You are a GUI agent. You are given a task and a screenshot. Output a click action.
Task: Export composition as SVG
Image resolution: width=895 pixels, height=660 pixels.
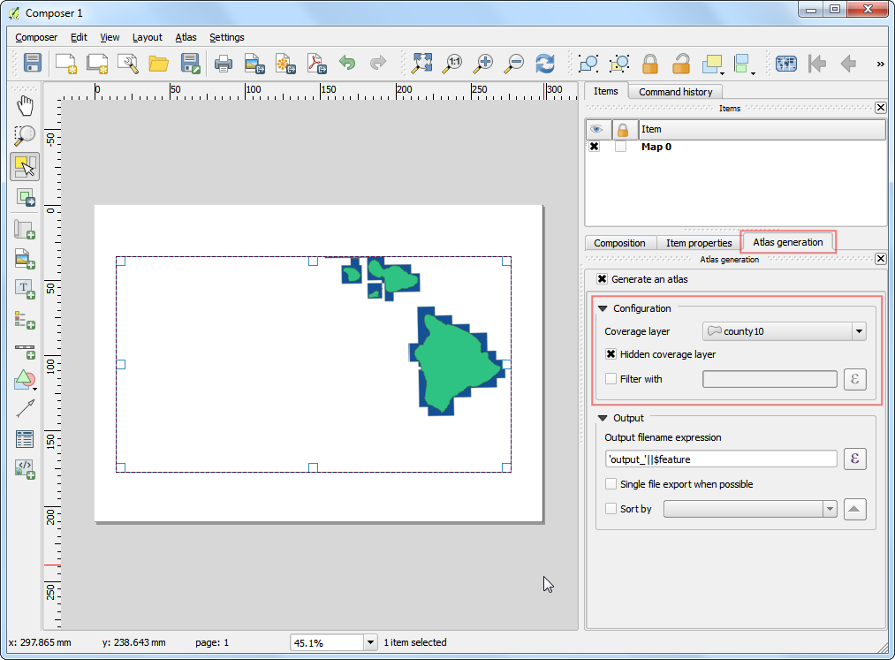tap(285, 63)
